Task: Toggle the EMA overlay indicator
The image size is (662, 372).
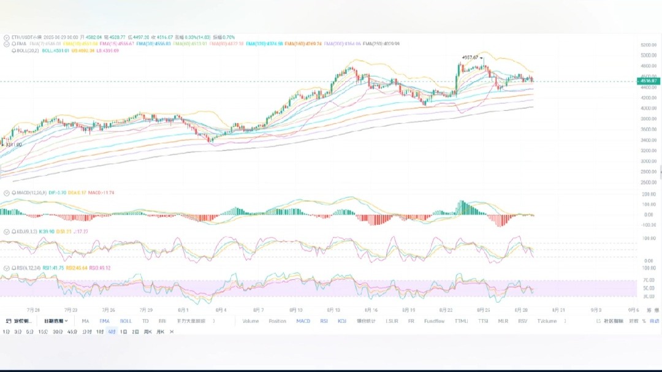Action: [x=105, y=321]
